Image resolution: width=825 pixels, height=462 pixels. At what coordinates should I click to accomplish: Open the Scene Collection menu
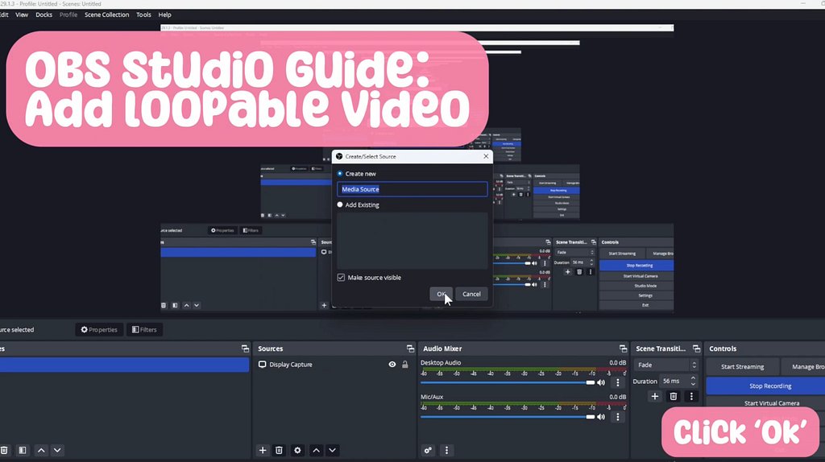point(106,14)
